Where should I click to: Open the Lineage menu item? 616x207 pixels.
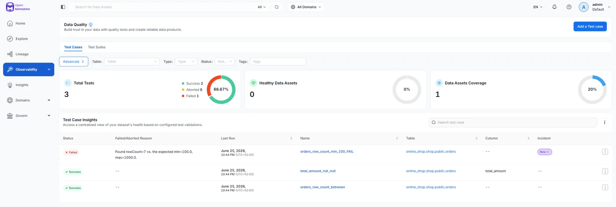point(28,54)
